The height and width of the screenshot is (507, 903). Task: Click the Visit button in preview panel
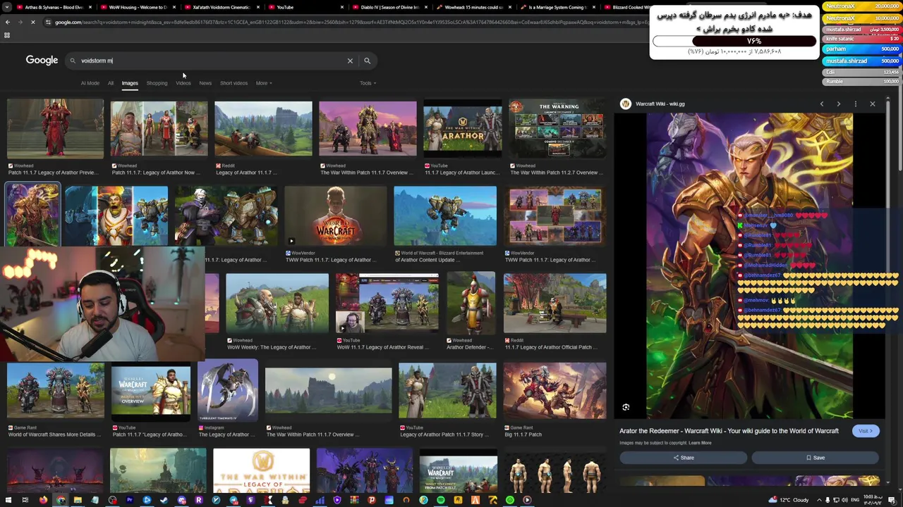(x=866, y=431)
